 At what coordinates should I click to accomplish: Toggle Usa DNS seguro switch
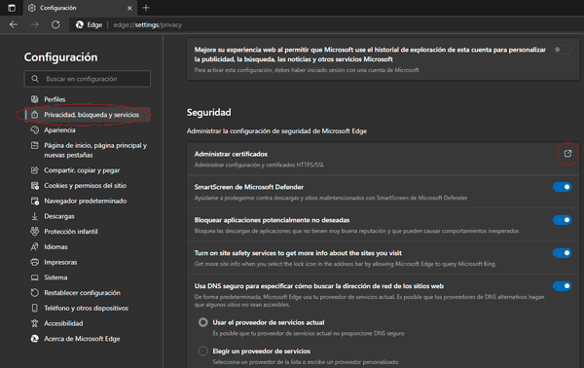562,286
